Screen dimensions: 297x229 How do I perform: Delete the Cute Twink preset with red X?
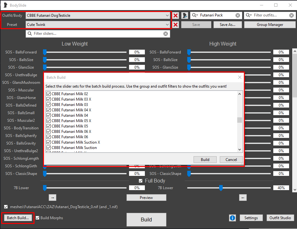tap(176, 25)
